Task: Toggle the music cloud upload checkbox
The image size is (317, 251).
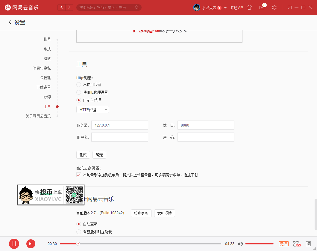Action: point(79,175)
